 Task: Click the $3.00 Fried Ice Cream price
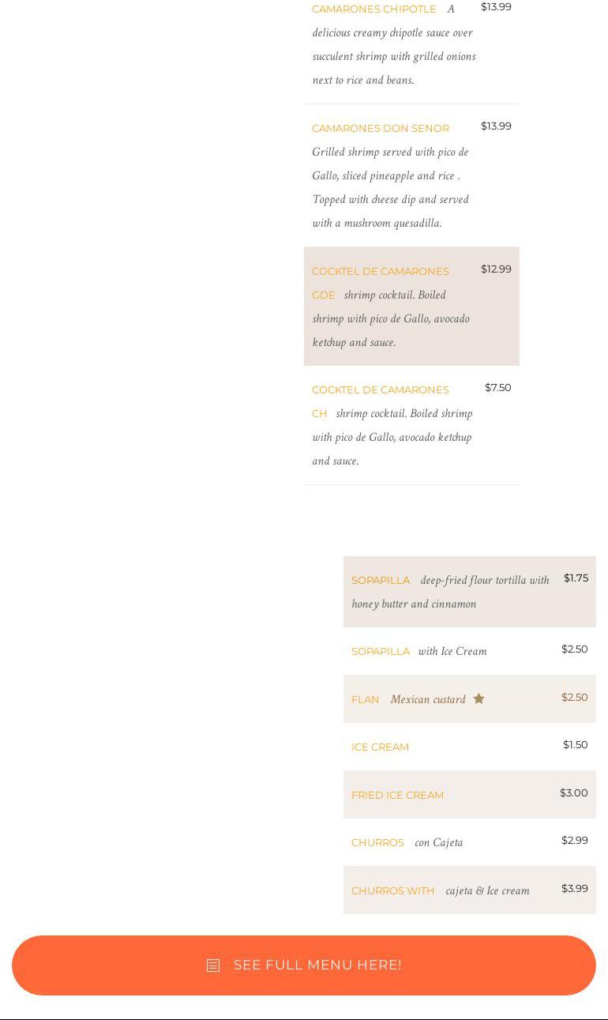coord(573,793)
